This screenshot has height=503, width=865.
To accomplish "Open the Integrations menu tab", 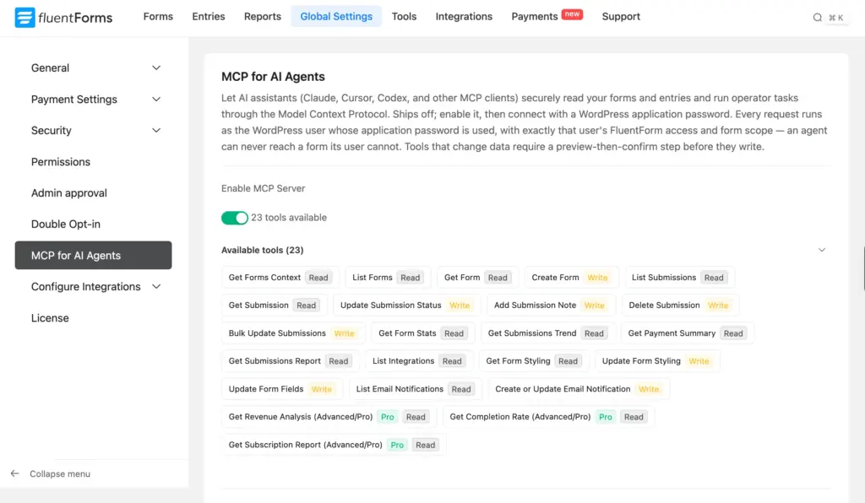I will pos(464,17).
